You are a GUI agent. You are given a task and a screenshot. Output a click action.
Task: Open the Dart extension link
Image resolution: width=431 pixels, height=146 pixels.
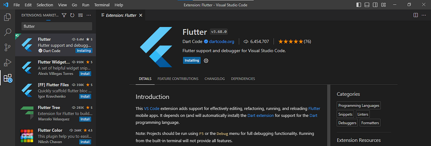pos(261,115)
